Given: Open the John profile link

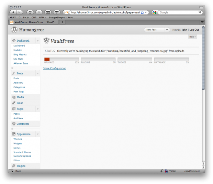Looking at the screenshot, I should (184, 30).
